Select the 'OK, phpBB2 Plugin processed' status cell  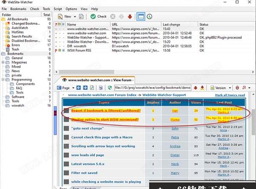point(221,38)
